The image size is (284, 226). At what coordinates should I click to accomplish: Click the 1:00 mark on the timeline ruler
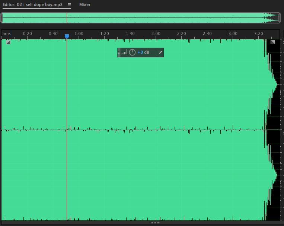click(79, 34)
